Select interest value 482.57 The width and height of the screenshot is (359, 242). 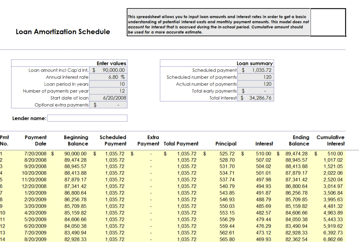(x=264, y=213)
